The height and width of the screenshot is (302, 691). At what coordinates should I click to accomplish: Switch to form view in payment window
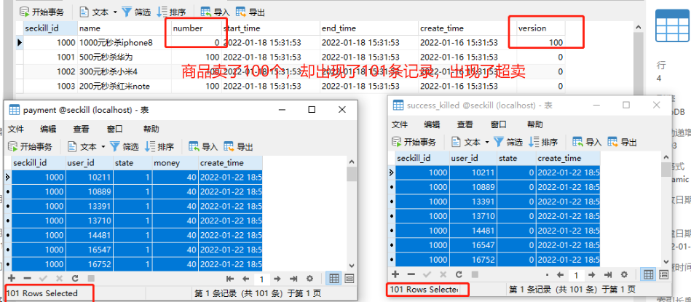350,279
